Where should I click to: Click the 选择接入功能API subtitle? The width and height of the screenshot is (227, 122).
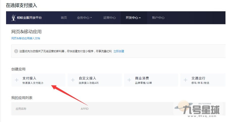(x=89, y=83)
